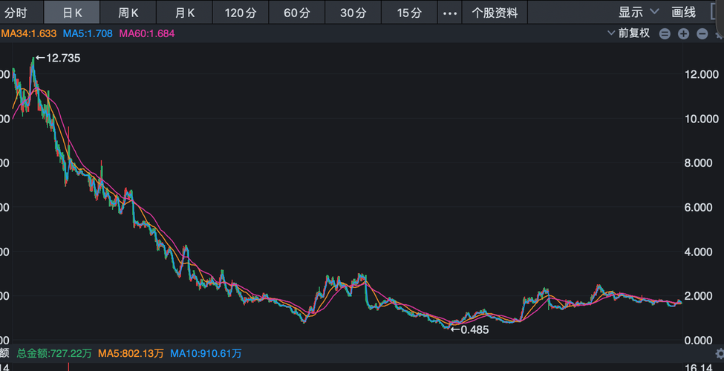Open 个股资料 stock info
Screen dimensions: 724x371
(495, 13)
